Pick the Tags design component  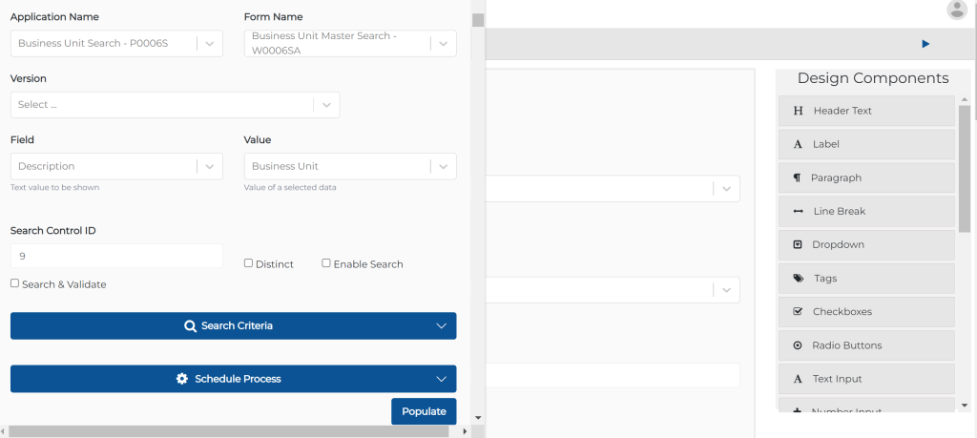coord(866,279)
